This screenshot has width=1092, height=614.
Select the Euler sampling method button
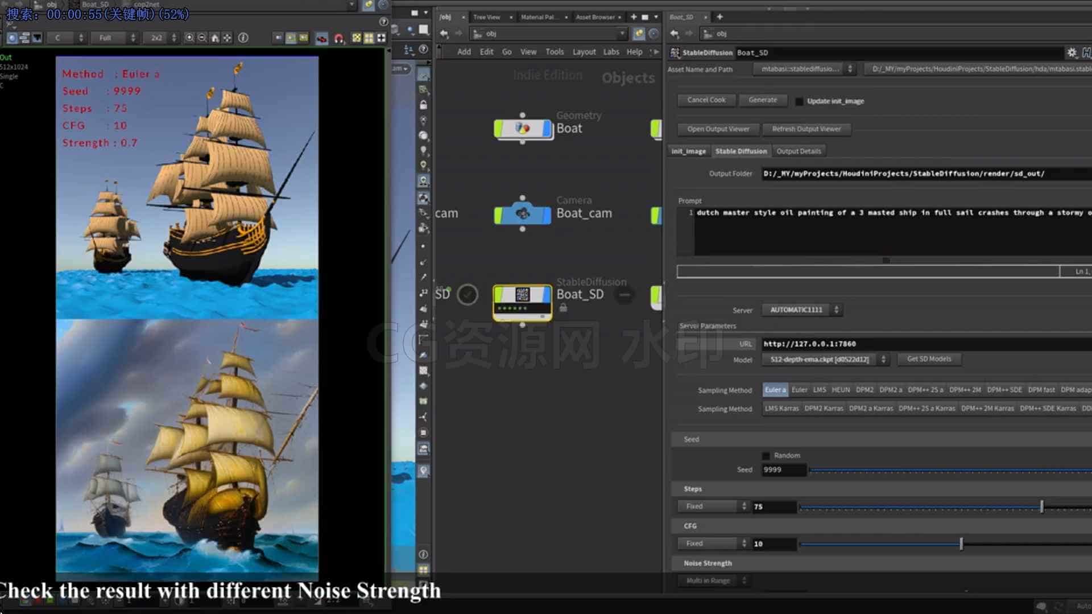coord(799,390)
